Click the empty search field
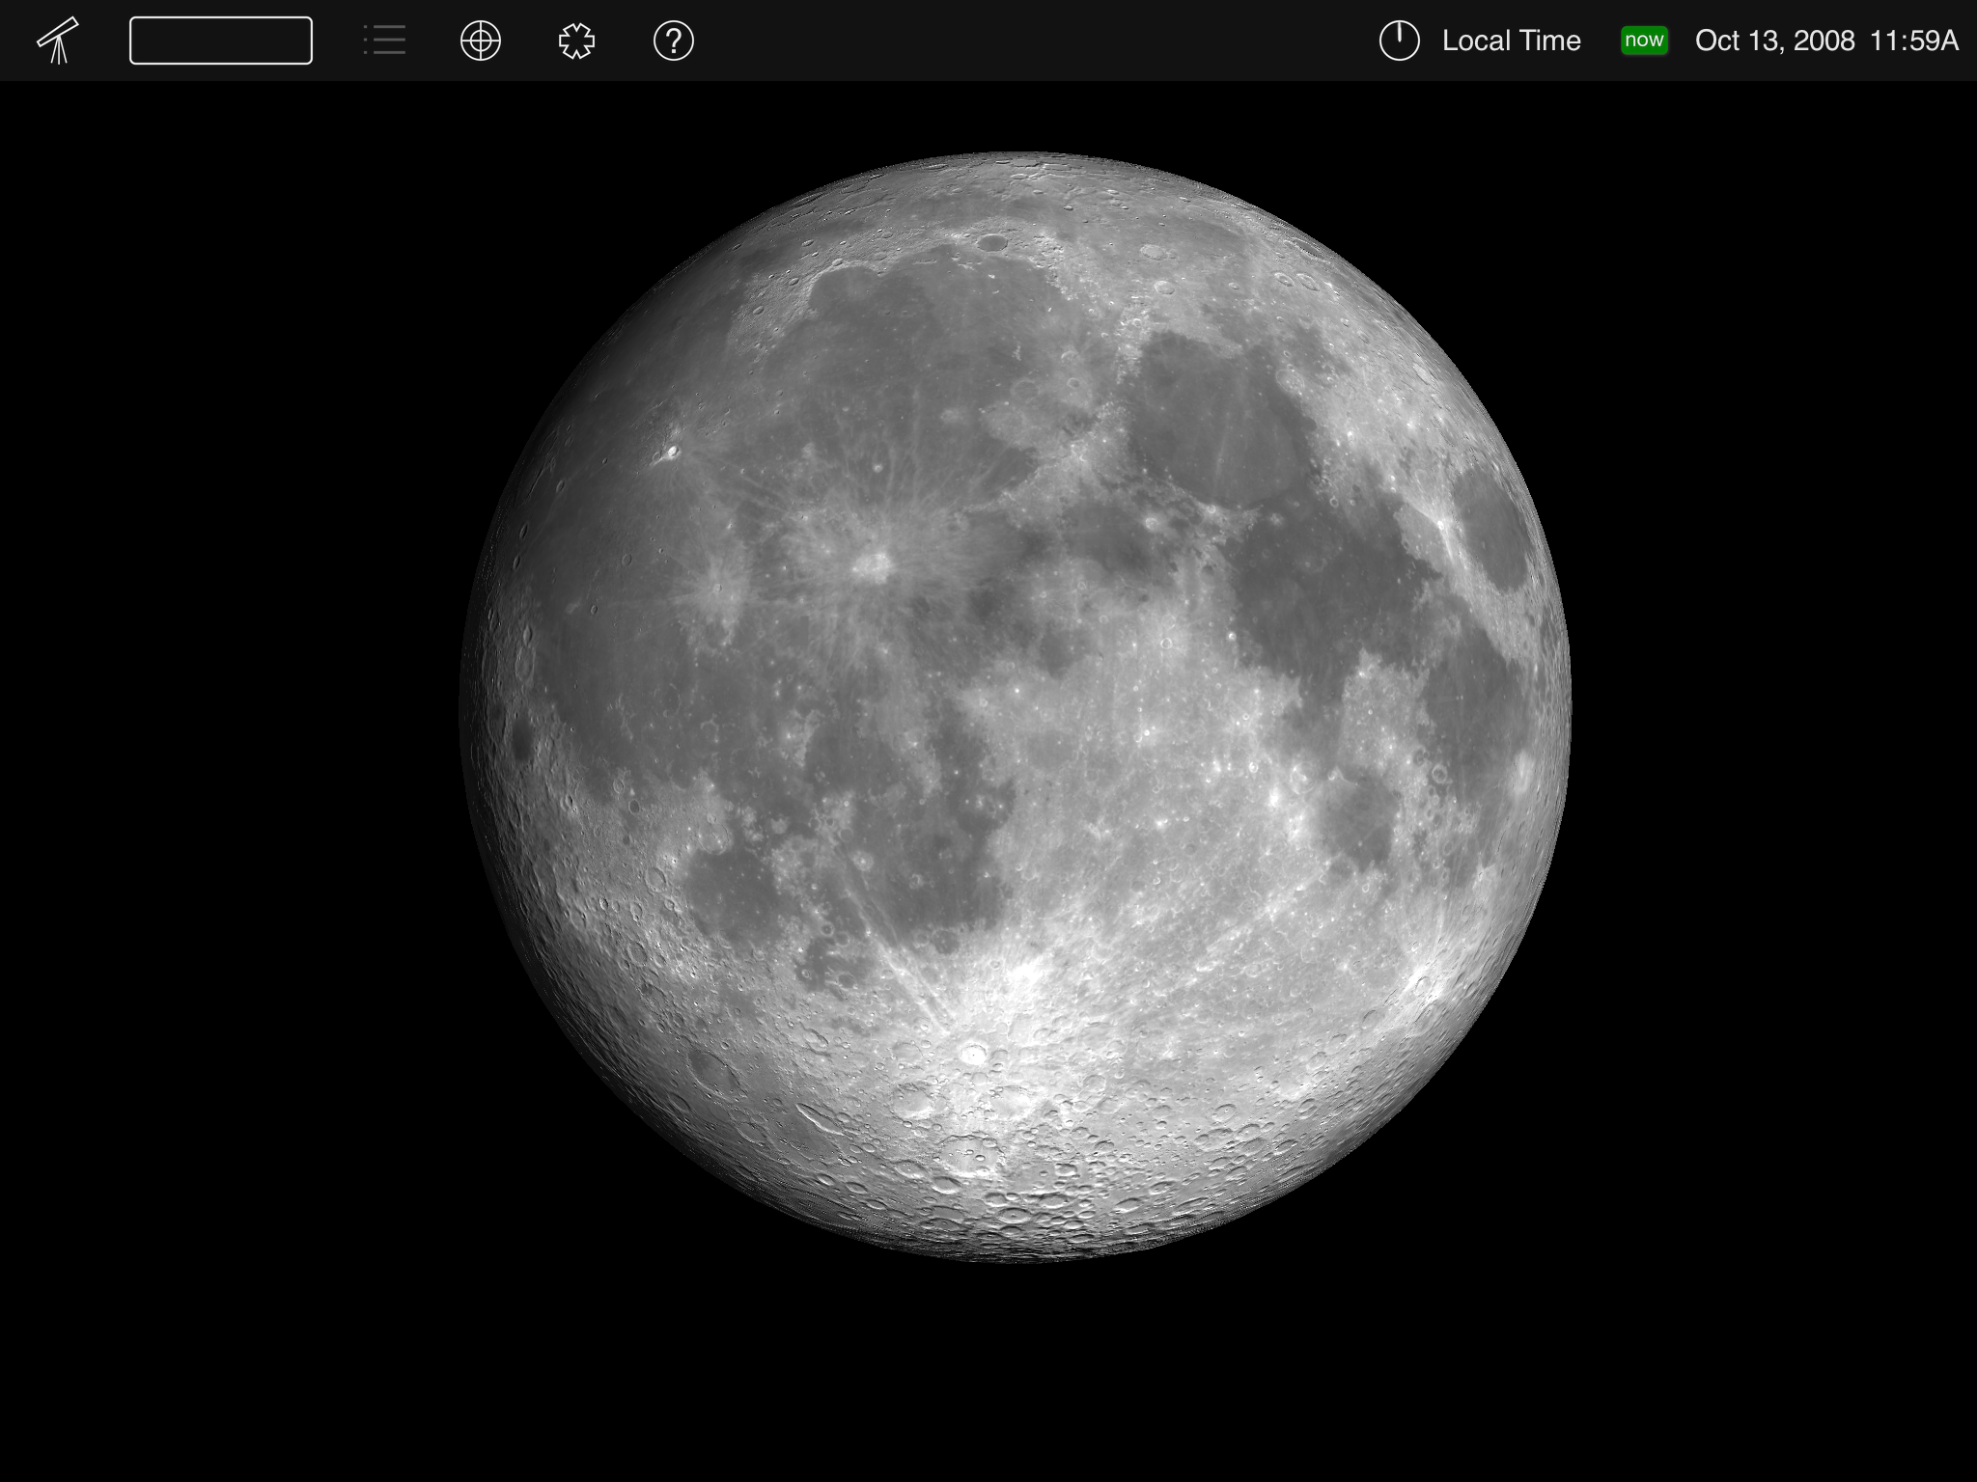This screenshot has height=1482, width=1977. pyautogui.click(x=221, y=41)
